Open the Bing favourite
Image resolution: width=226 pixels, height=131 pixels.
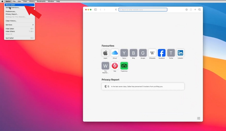click(x=133, y=53)
